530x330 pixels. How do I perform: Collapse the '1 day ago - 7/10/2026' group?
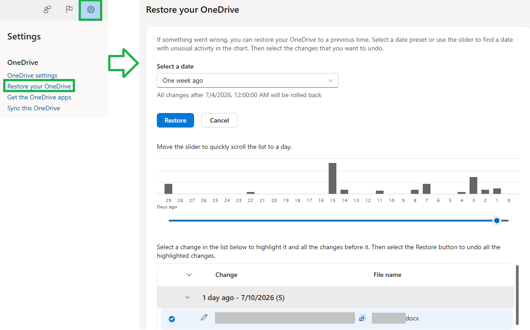[x=187, y=298]
